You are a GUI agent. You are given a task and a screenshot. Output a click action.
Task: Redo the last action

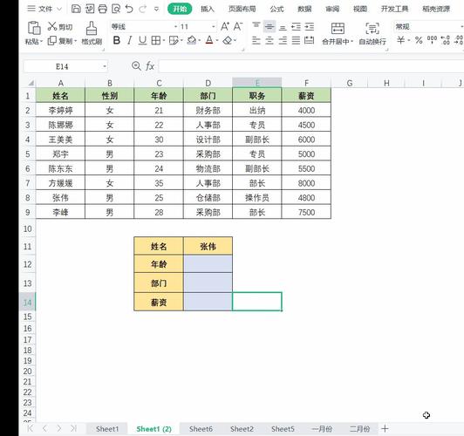[x=143, y=9]
